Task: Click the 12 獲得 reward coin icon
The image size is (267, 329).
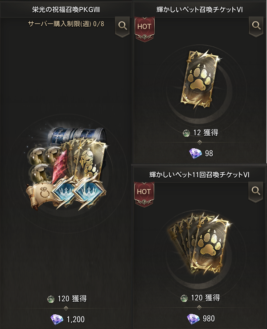Action: click(186, 133)
